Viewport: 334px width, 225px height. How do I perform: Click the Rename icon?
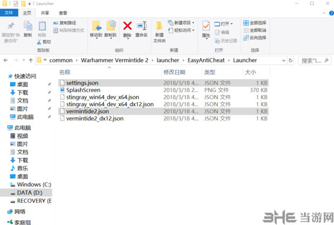[141, 26]
